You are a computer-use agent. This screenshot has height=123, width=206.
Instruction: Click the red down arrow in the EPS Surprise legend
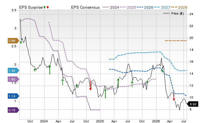(48, 7)
